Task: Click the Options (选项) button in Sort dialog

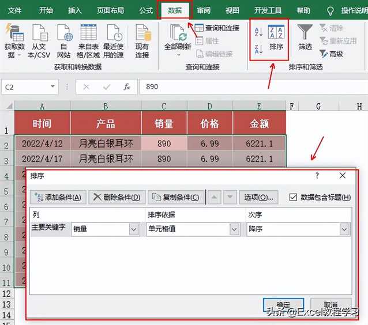Action: 258,197
